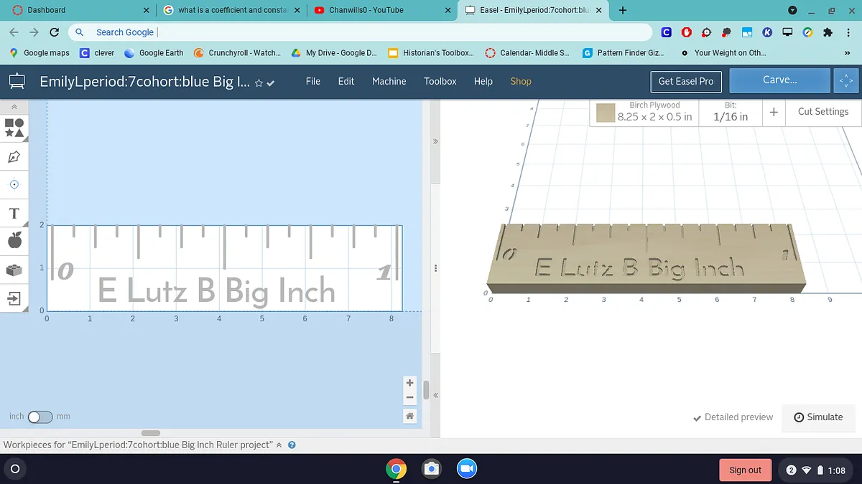Zoom in with the plus button

(x=410, y=384)
